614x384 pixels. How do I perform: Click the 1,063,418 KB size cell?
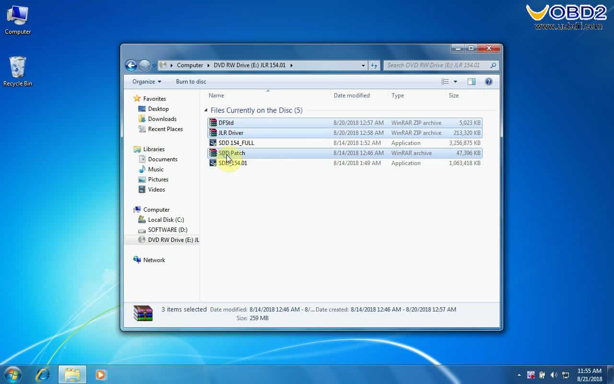click(x=464, y=163)
